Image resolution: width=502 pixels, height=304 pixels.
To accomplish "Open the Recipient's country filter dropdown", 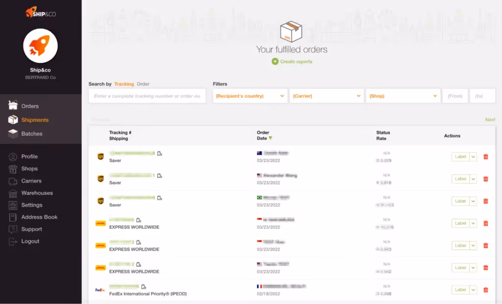I will pos(250,96).
